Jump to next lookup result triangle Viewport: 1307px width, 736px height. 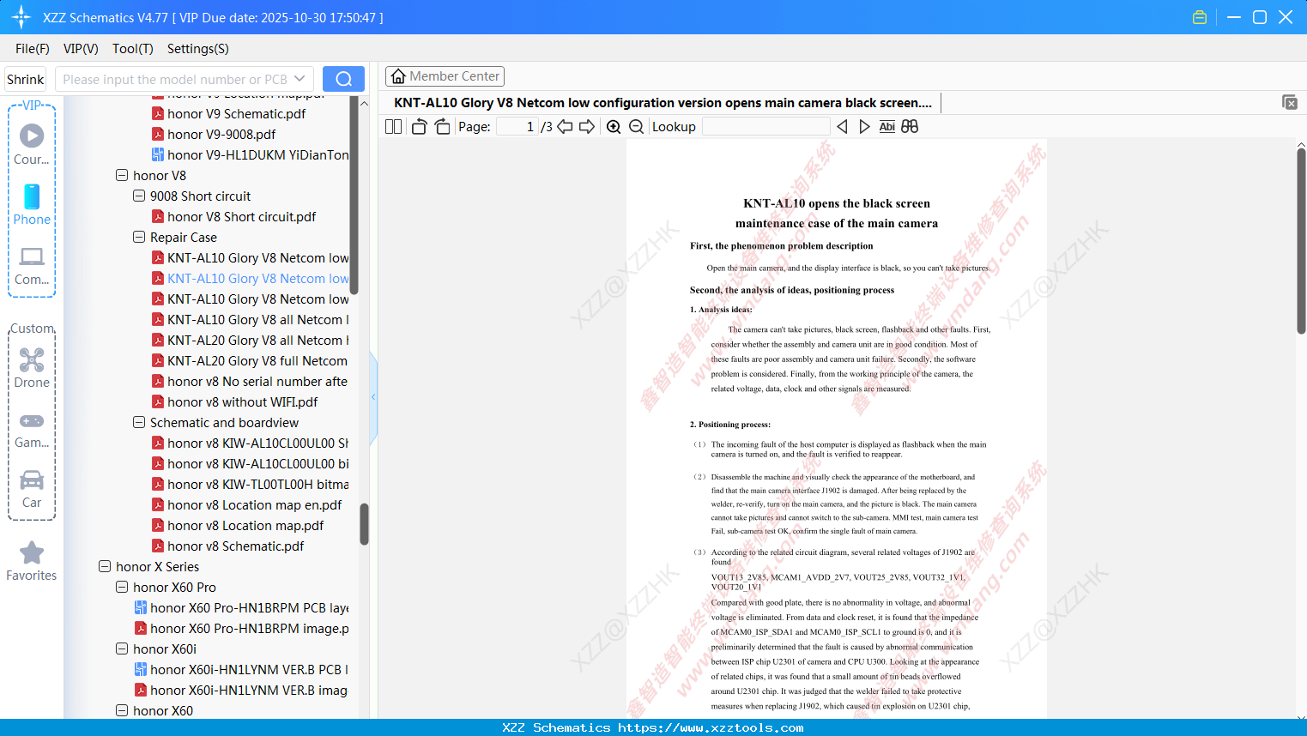(864, 127)
